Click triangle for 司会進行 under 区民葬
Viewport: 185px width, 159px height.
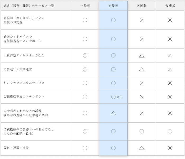click(x=142, y=69)
